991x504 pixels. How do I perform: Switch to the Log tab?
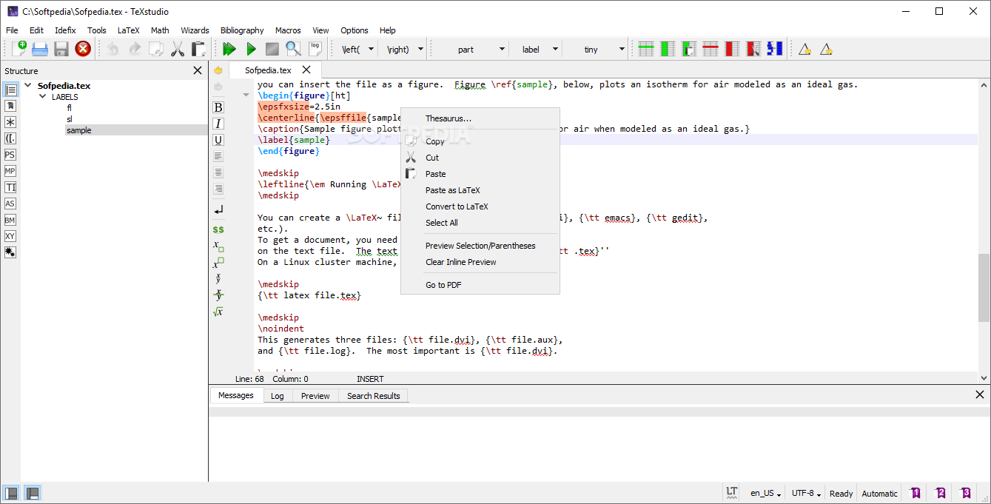click(278, 396)
